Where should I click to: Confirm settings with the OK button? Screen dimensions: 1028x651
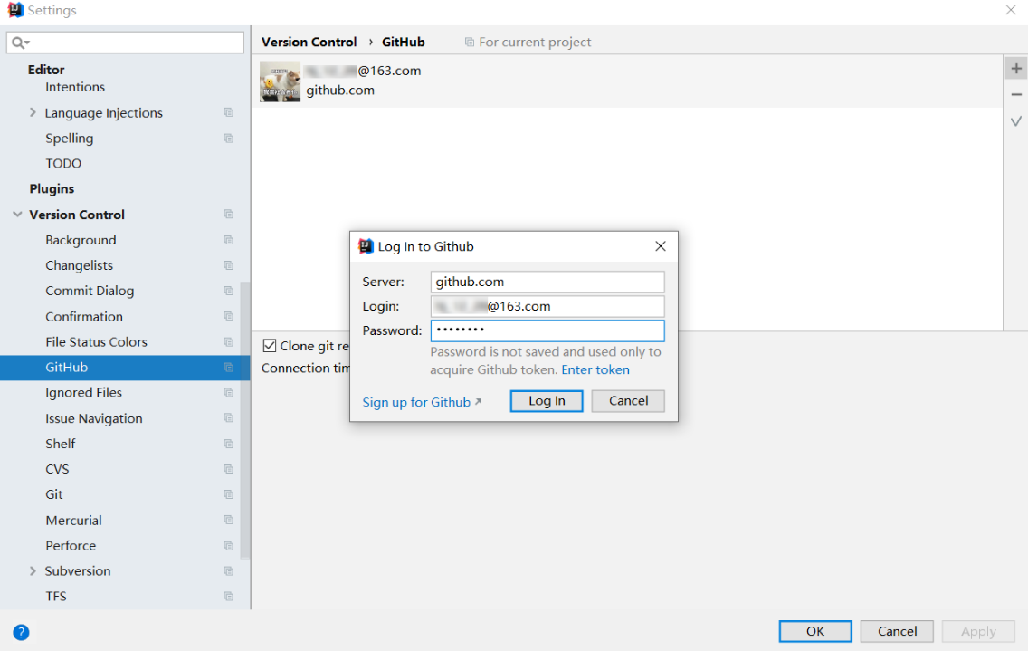click(815, 631)
